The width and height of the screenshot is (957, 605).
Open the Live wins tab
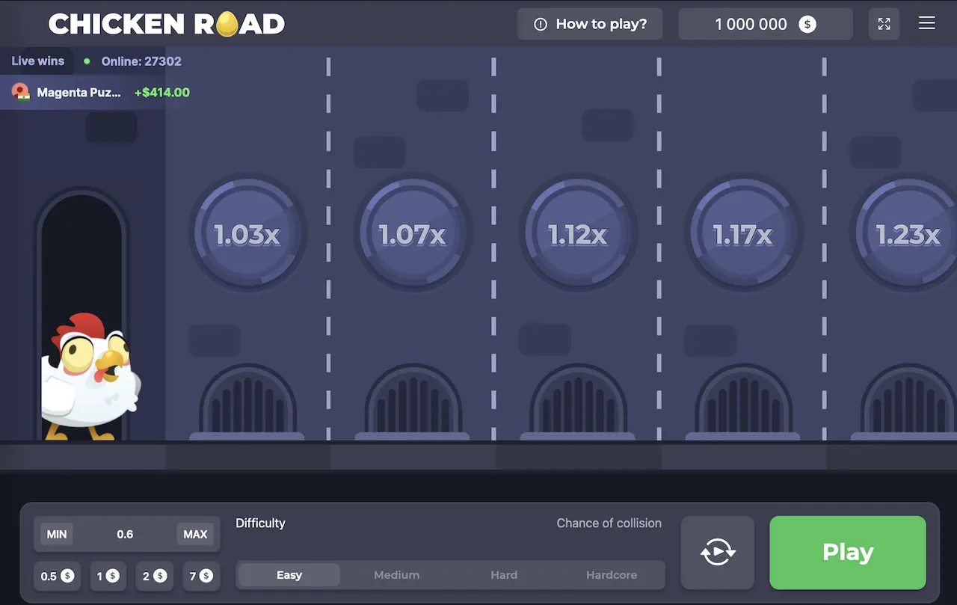[37, 61]
